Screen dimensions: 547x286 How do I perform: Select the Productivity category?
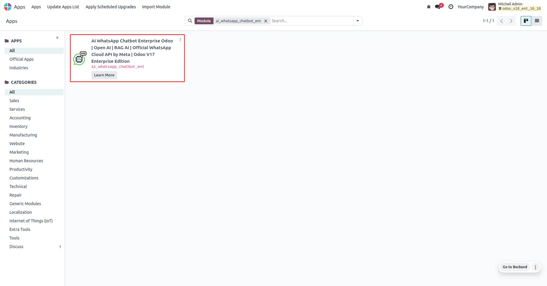(x=34, y=169)
